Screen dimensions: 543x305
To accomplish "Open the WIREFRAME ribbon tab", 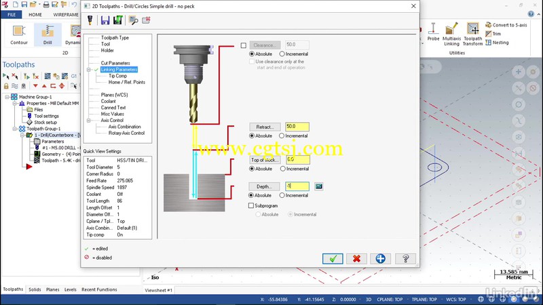I will click(66, 14).
